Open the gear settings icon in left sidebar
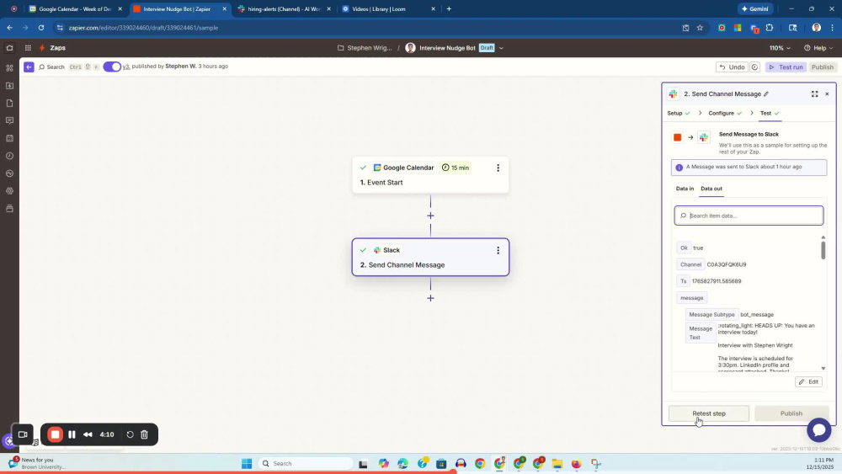The width and height of the screenshot is (842, 474). (x=9, y=191)
